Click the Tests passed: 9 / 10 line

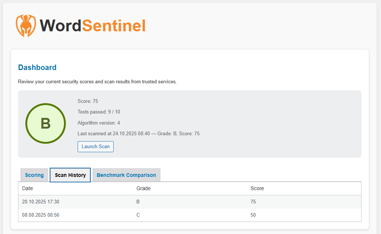pyautogui.click(x=99, y=112)
